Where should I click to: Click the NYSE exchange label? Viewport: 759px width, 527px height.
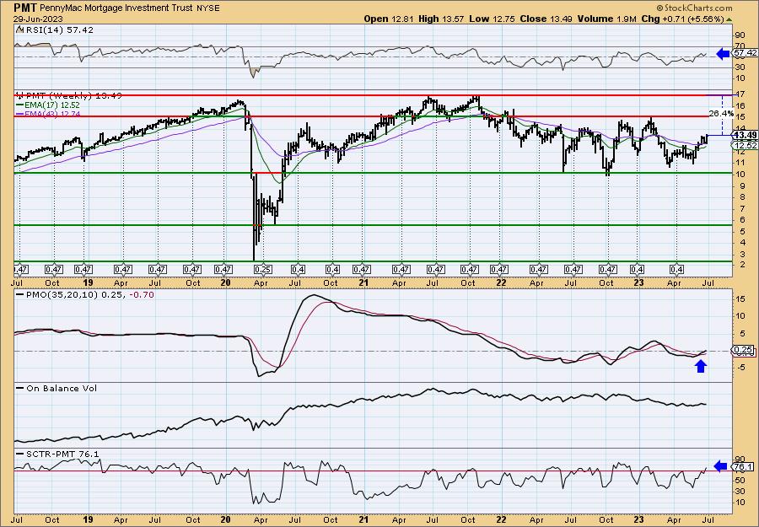click(x=207, y=8)
